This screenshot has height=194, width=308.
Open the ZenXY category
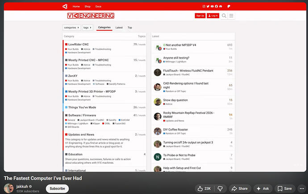click(x=73, y=76)
